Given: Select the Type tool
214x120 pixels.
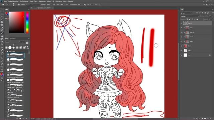Looking at the screenshot, I should pos(2,56).
